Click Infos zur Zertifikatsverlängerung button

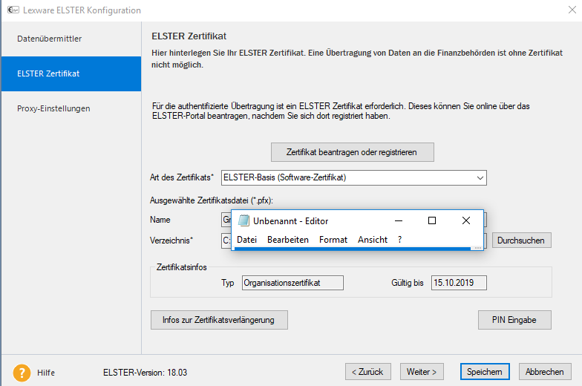[219, 320]
